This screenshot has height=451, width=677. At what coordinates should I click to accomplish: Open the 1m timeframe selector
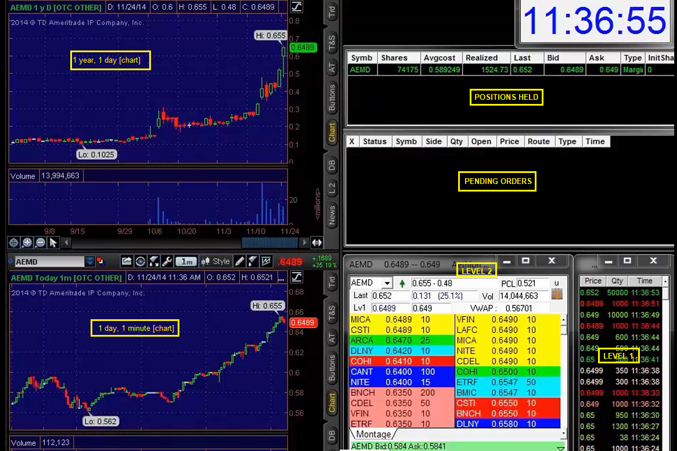186,262
